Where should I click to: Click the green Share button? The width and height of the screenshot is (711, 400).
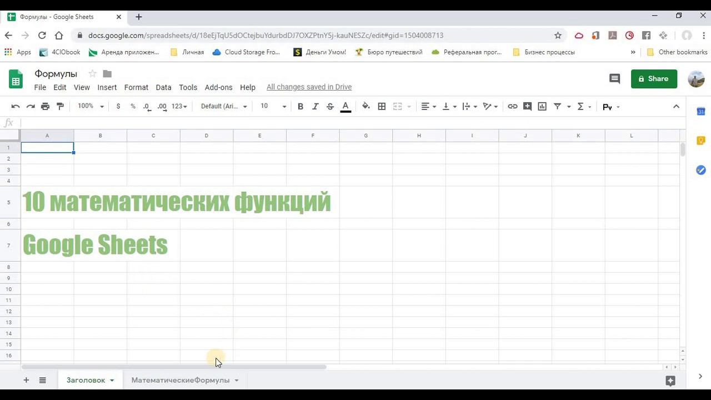(x=654, y=79)
